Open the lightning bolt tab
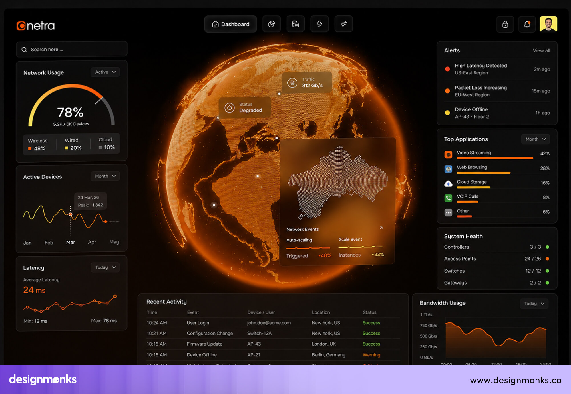 click(x=319, y=24)
